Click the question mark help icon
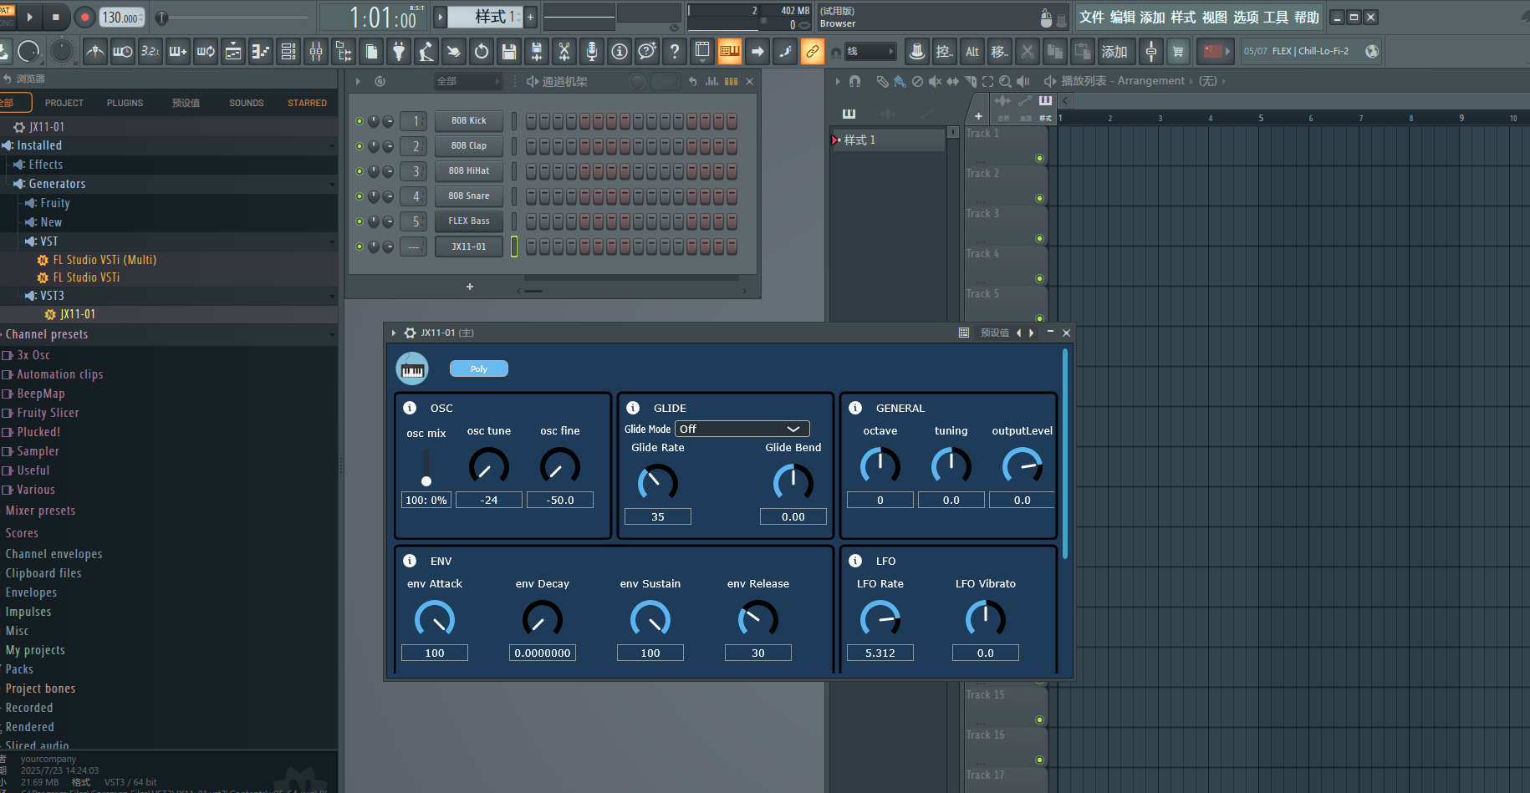This screenshot has width=1530, height=793. 675,52
